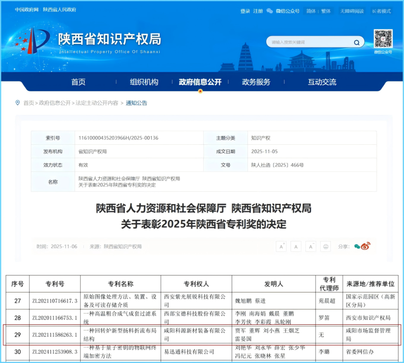Image resolution: width=404 pixels, height=363 pixels.
Task: Reset font size with the middle A icon
Action: (x=296, y=246)
